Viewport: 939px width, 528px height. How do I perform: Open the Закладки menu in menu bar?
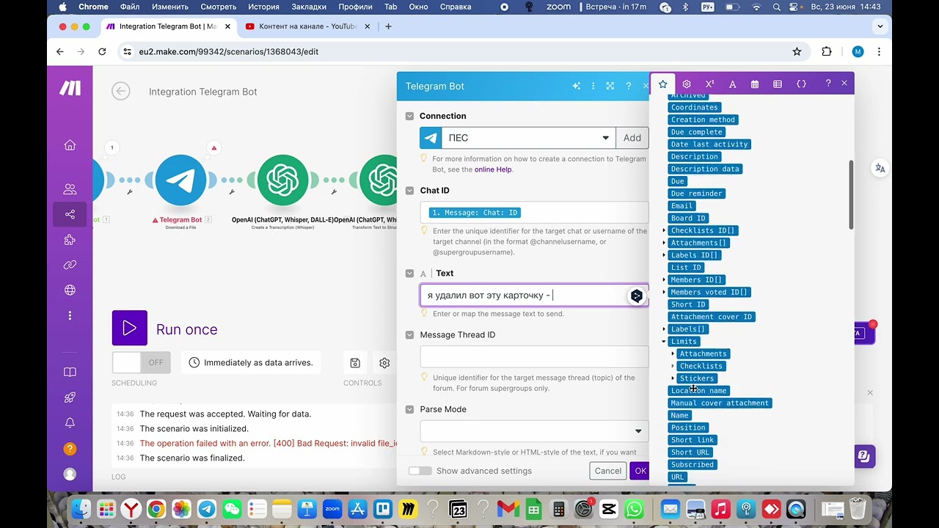coord(309,7)
